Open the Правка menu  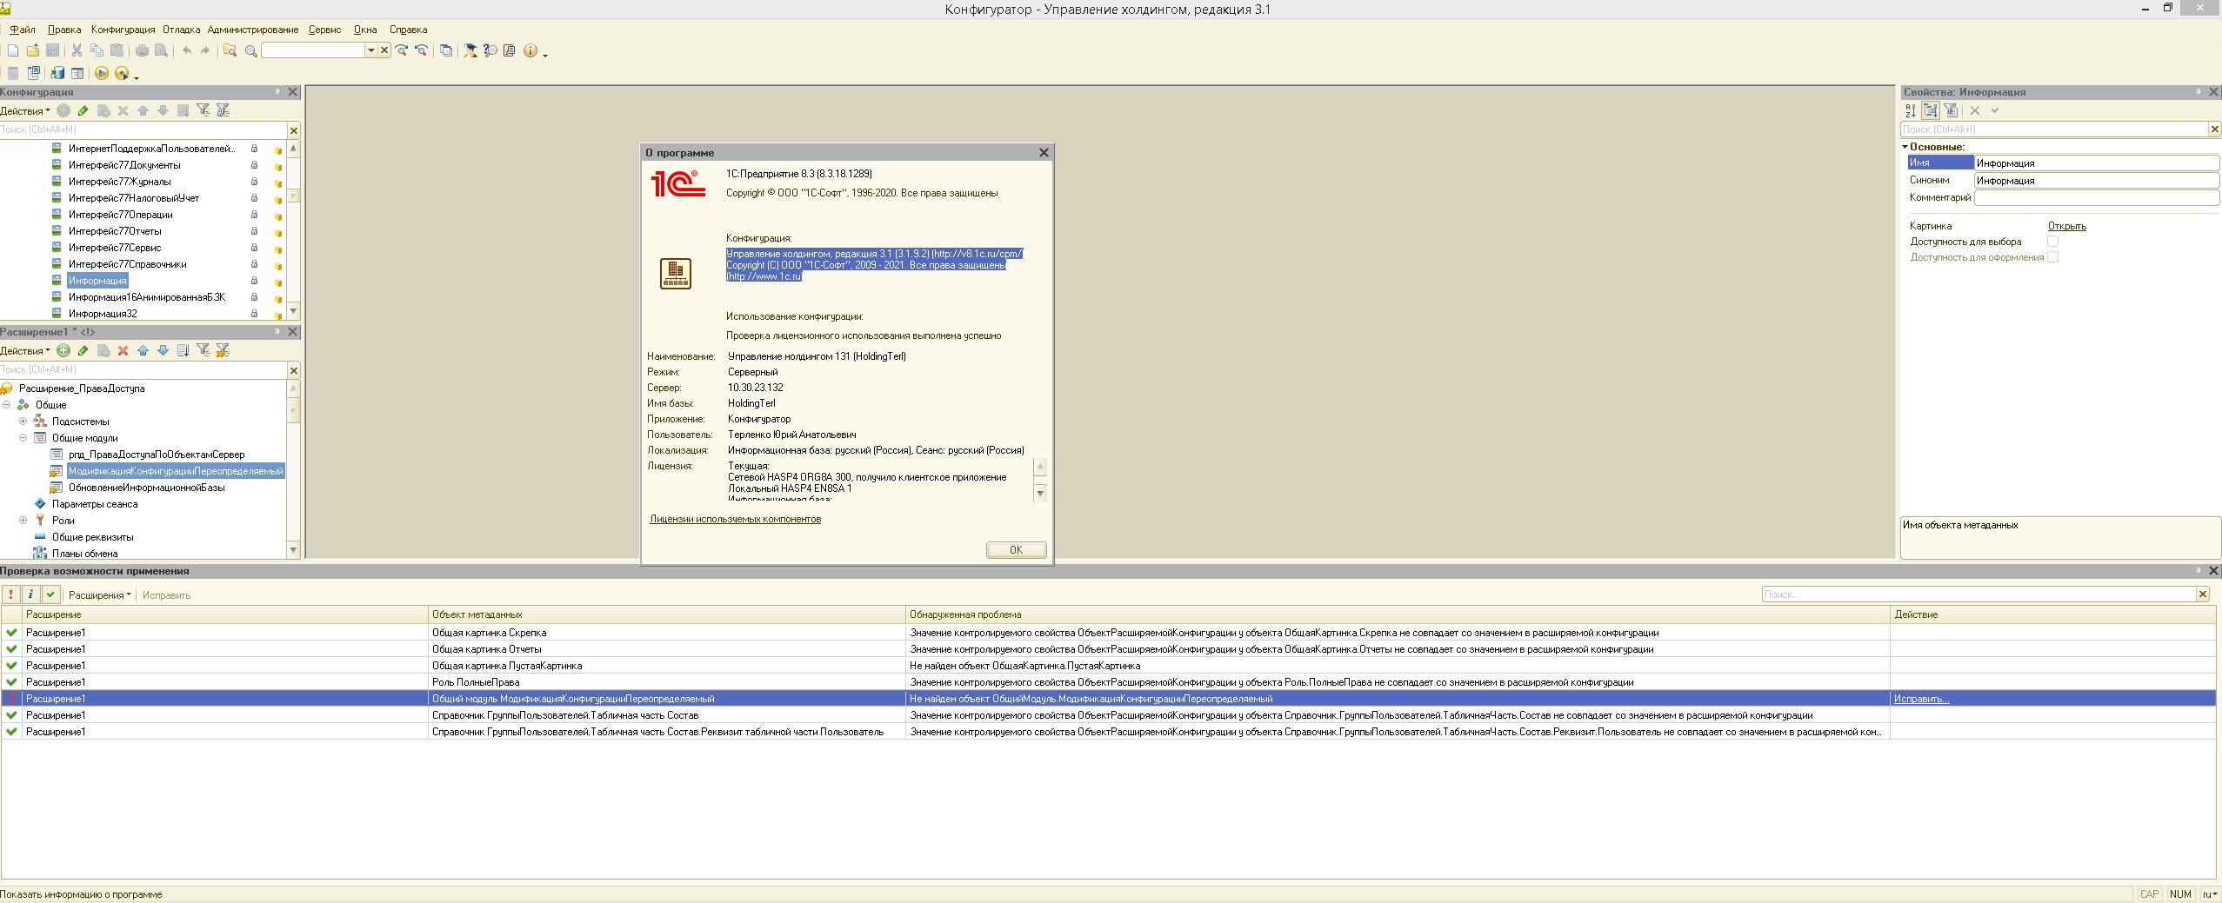64,30
